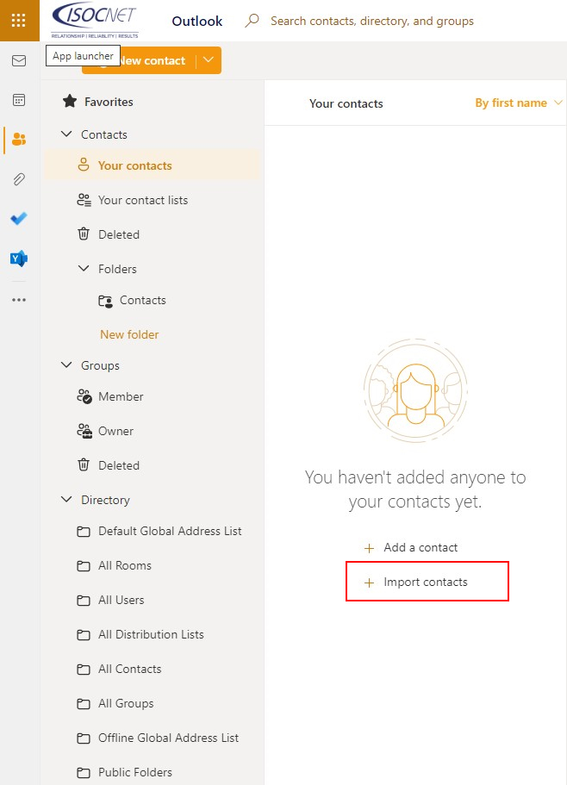Click the New folder link
The height and width of the screenshot is (785, 567).
[x=129, y=334]
